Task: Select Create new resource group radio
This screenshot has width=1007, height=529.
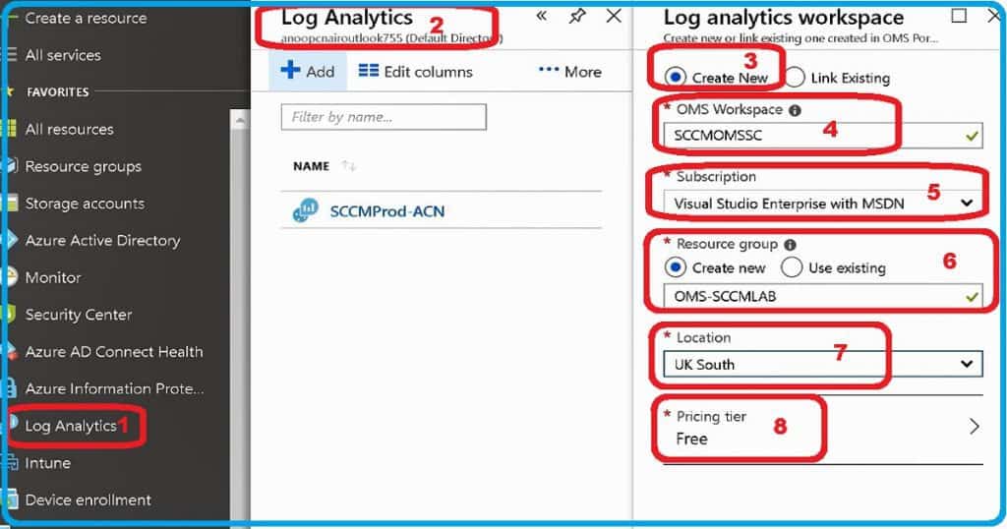Action: click(676, 267)
